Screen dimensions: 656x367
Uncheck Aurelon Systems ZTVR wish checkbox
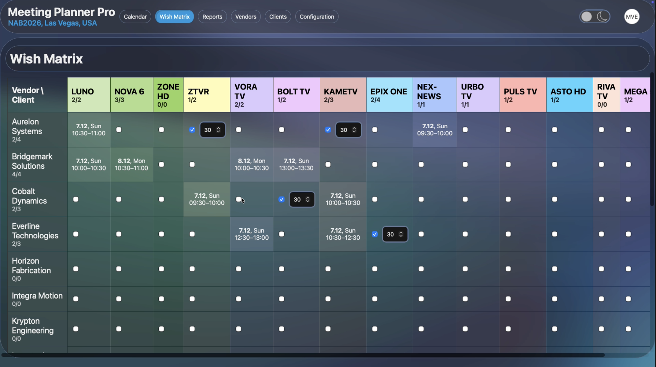tap(192, 130)
